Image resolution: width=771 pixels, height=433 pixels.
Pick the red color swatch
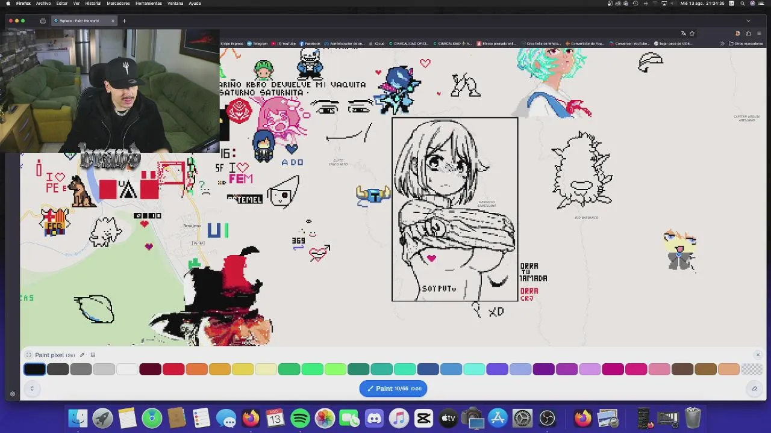[x=173, y=369]
